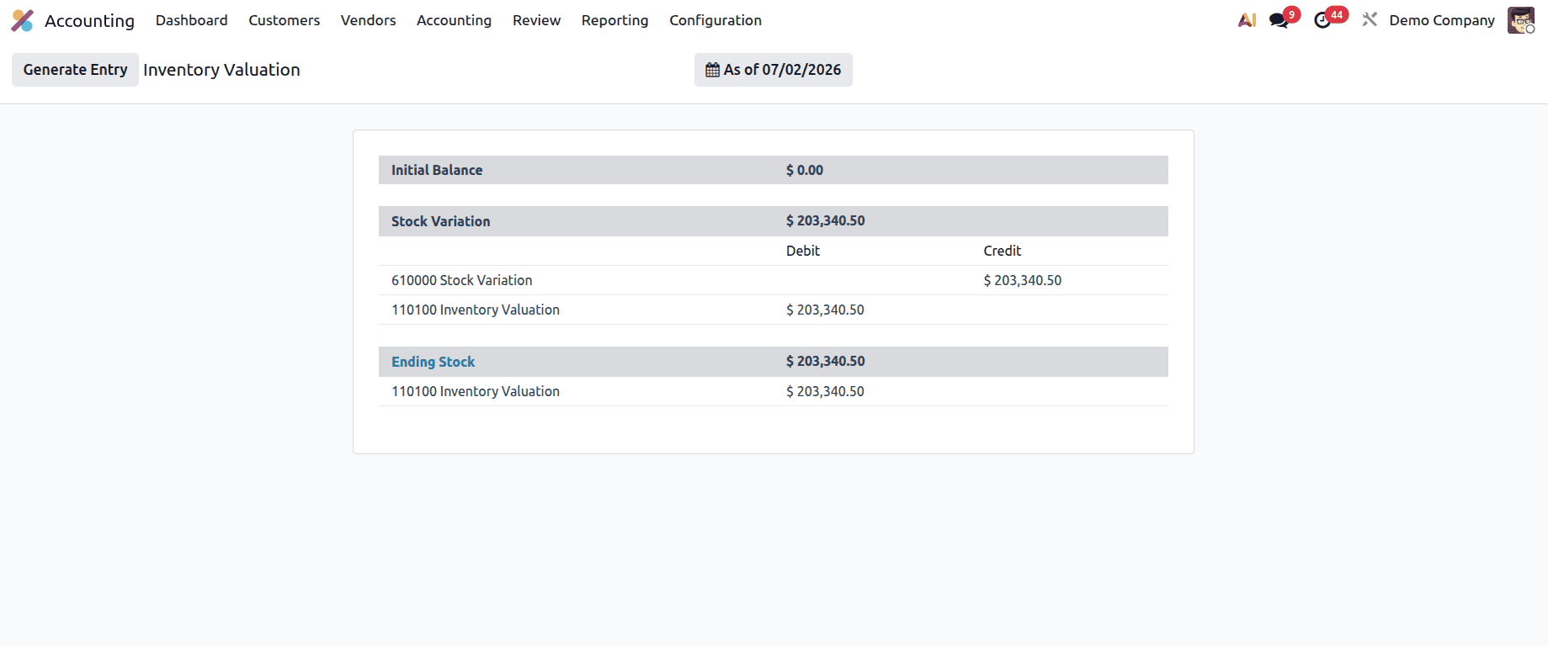Click the Initial Balance $ 0.00 amount

coord(805,170)
